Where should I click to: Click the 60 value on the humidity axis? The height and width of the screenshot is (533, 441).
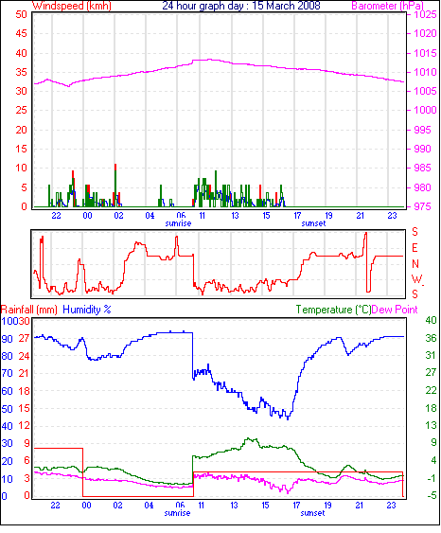(x=7, y=391)
